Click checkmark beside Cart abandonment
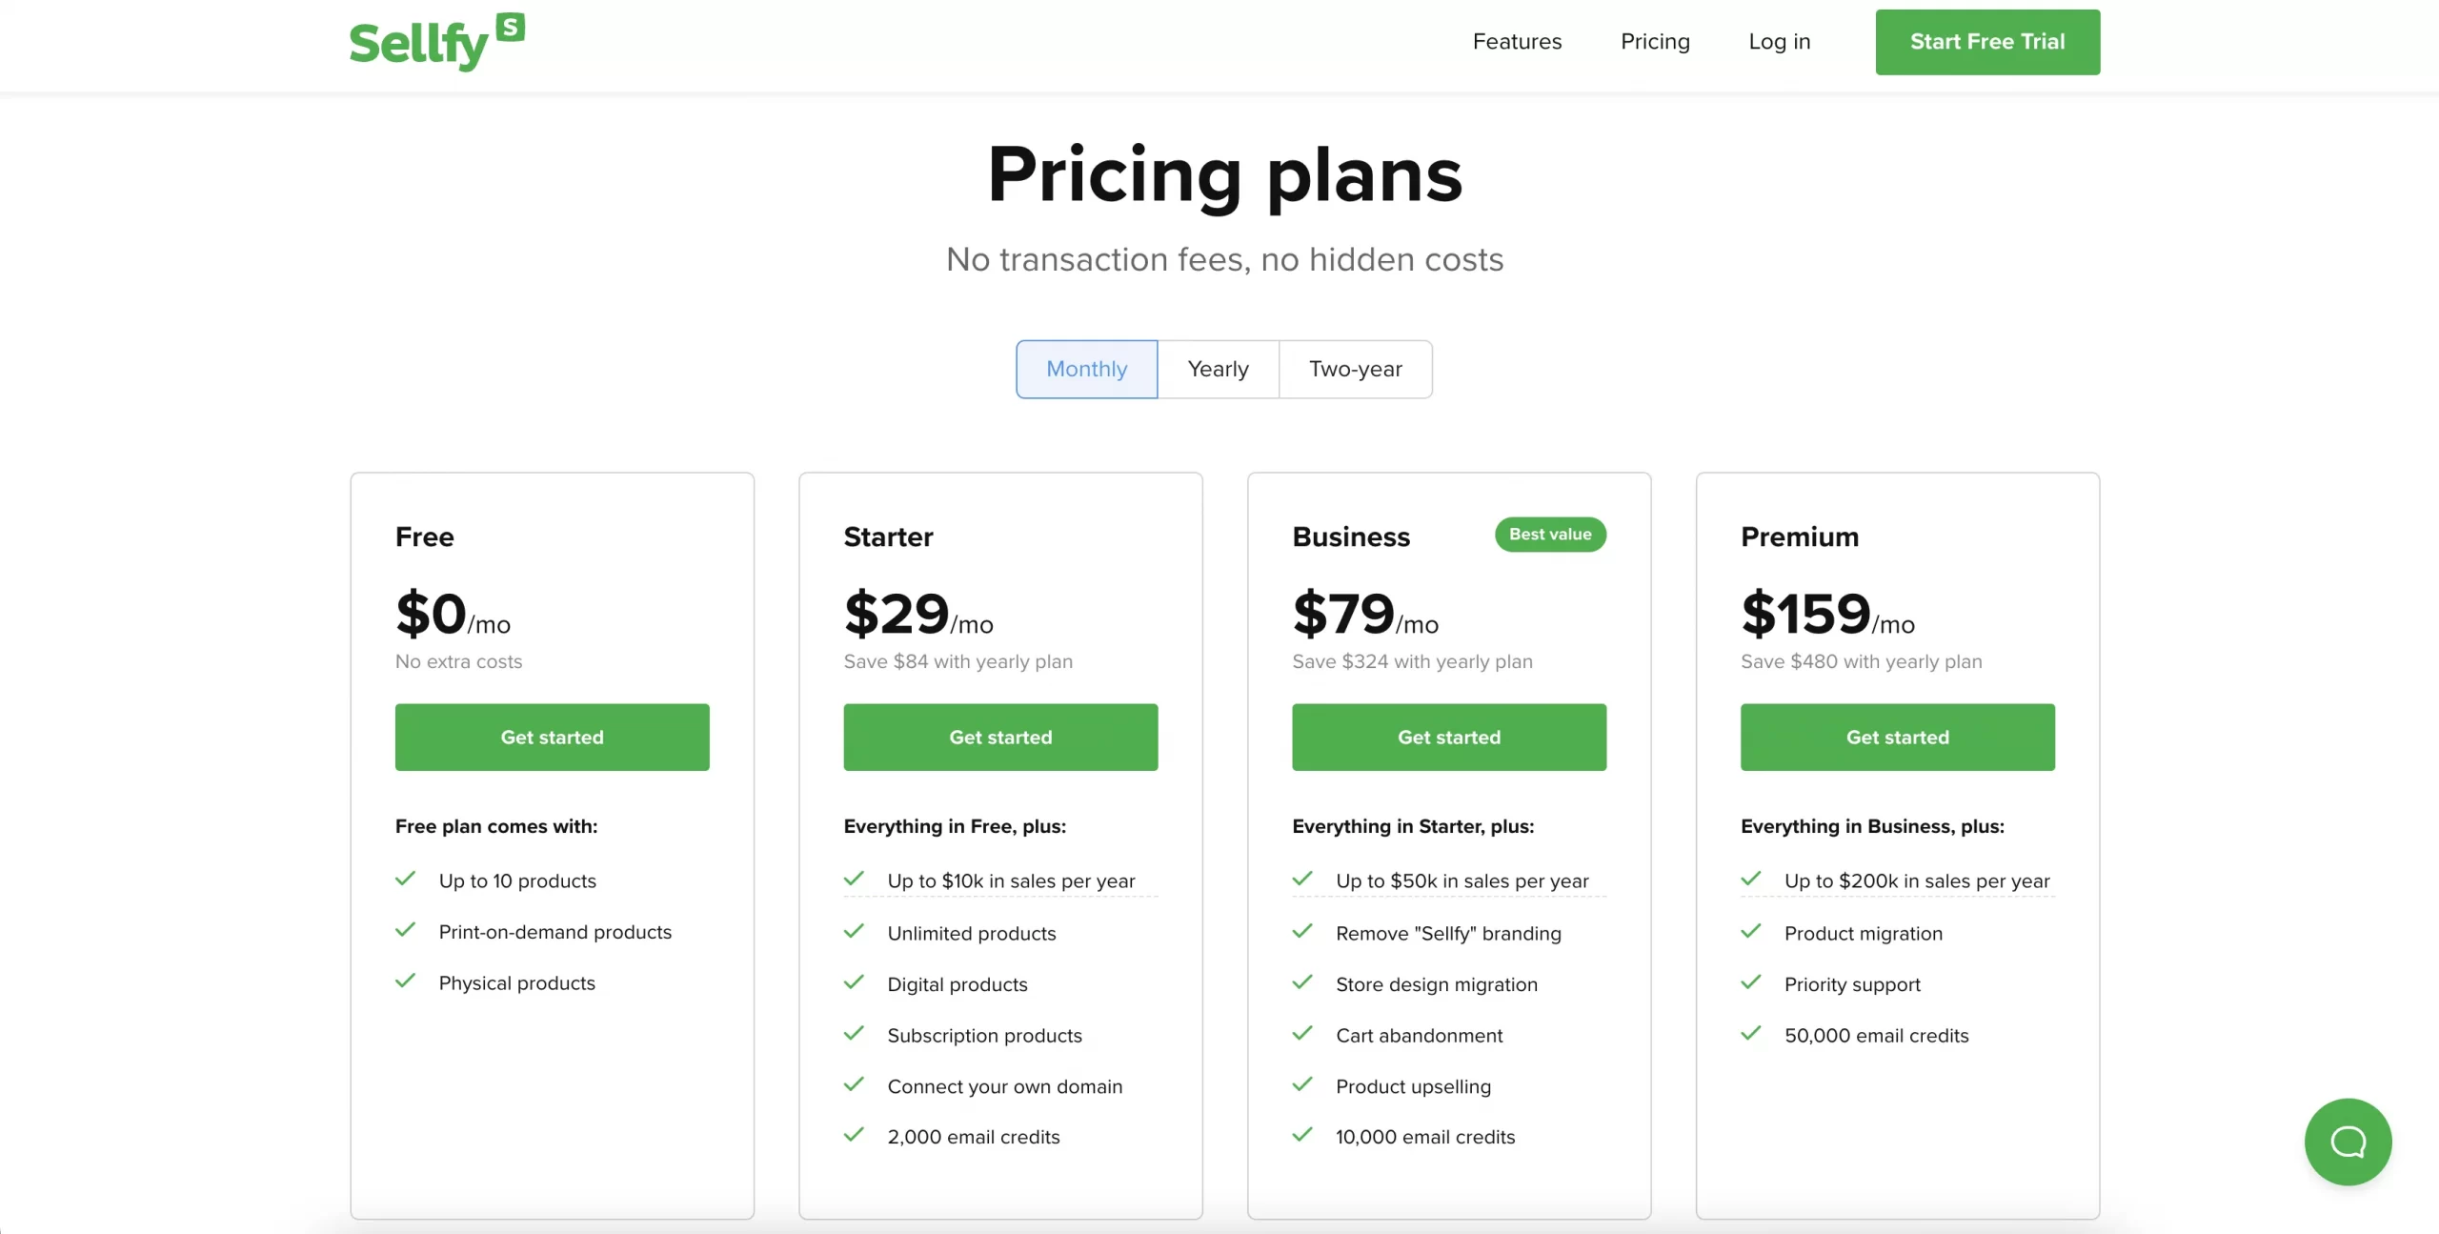This screenshot has height=1234, width=2439. point(1302,1033)
